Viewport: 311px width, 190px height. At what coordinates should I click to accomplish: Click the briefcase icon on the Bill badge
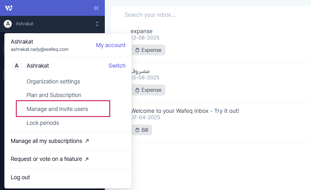tap(137, 130)
